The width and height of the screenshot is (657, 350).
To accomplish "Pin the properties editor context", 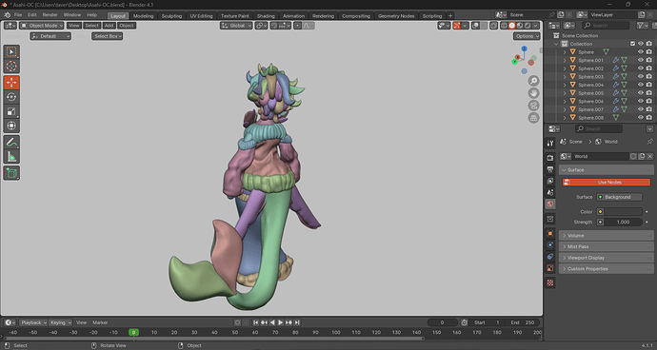I will (649, 142).
